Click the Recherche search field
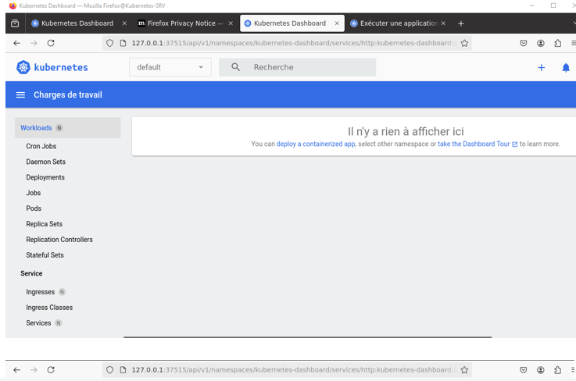 pos(309,68)
